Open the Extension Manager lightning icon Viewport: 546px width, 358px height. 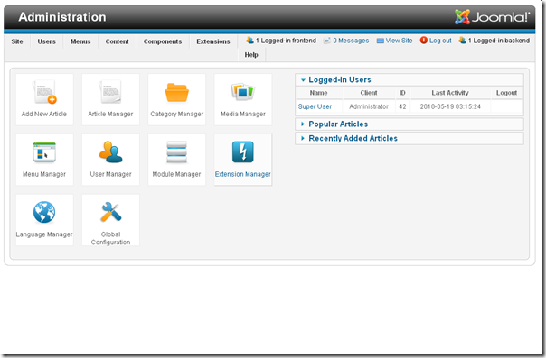pos(242,151)
